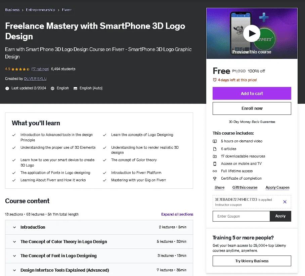305x276 pixels.
Task: Click checkmark beside Understanding the proper use of 3D Elements
Action: [x=14, y=148]
